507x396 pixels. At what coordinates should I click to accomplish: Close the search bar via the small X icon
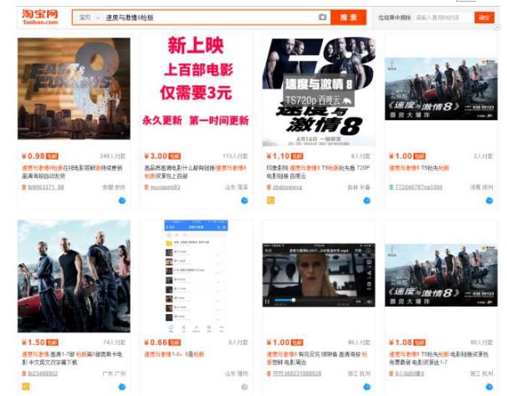(497, 28)
